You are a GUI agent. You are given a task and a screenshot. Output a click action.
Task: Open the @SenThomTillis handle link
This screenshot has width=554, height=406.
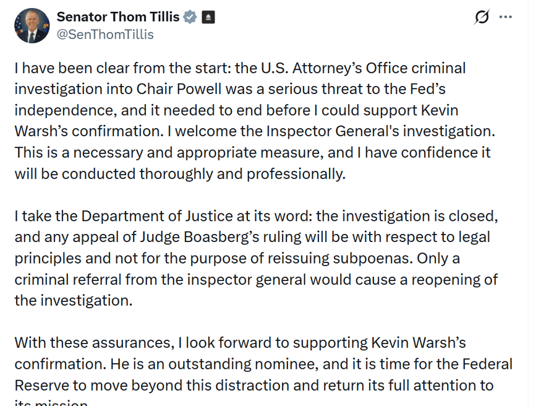click(x=105, y=35)
